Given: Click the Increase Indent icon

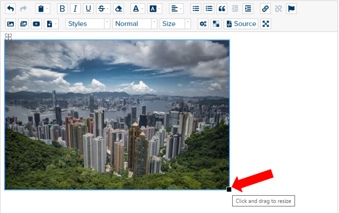Looking at the screenshot, I should pos(248,9).
